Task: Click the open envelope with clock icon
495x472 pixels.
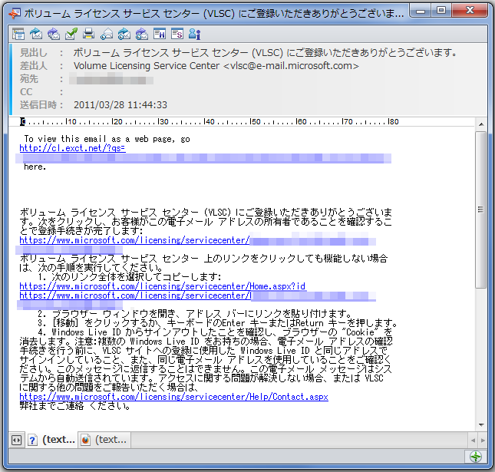Action: [x=107, y=34]
